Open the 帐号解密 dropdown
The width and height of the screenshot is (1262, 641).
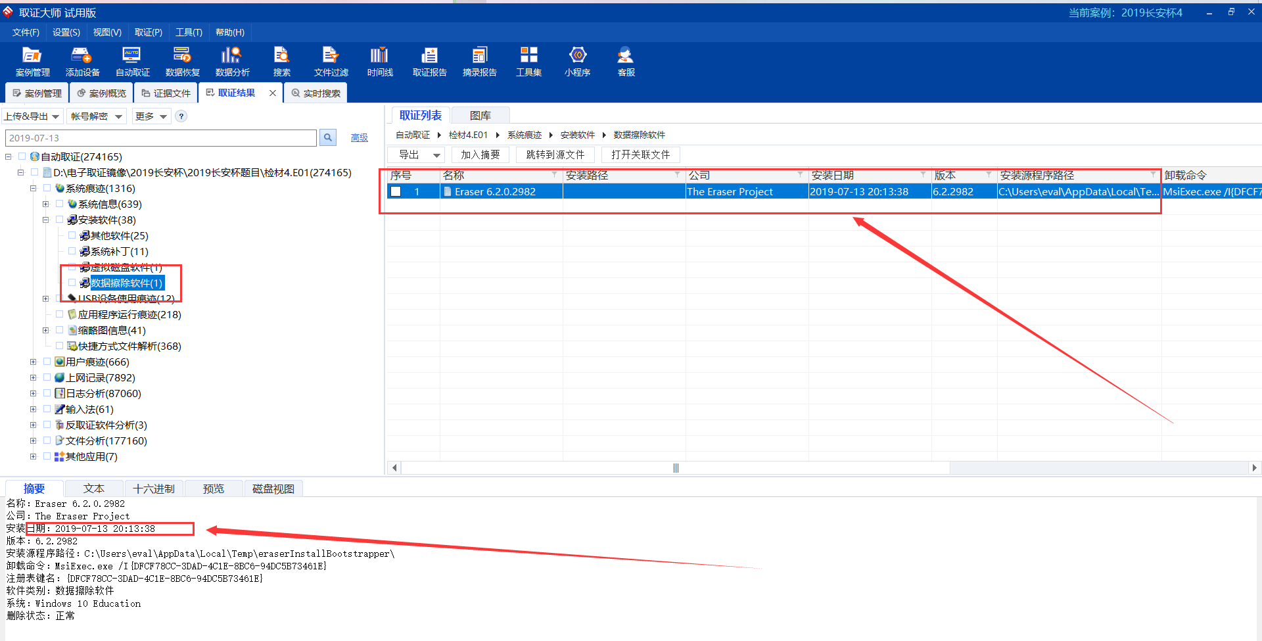(97, 116)
